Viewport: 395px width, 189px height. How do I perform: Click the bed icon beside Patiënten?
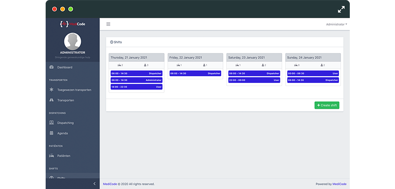click(51, 156)
